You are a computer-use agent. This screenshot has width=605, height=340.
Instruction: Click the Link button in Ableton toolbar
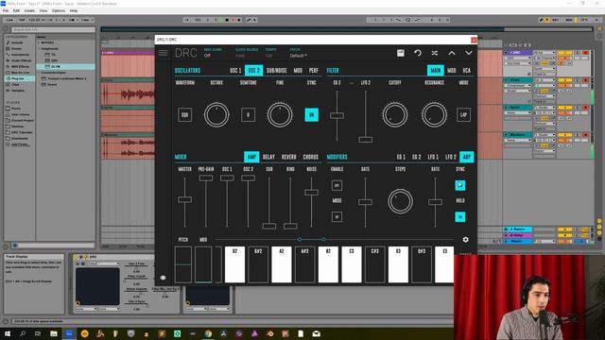click(x=9, y=20)
